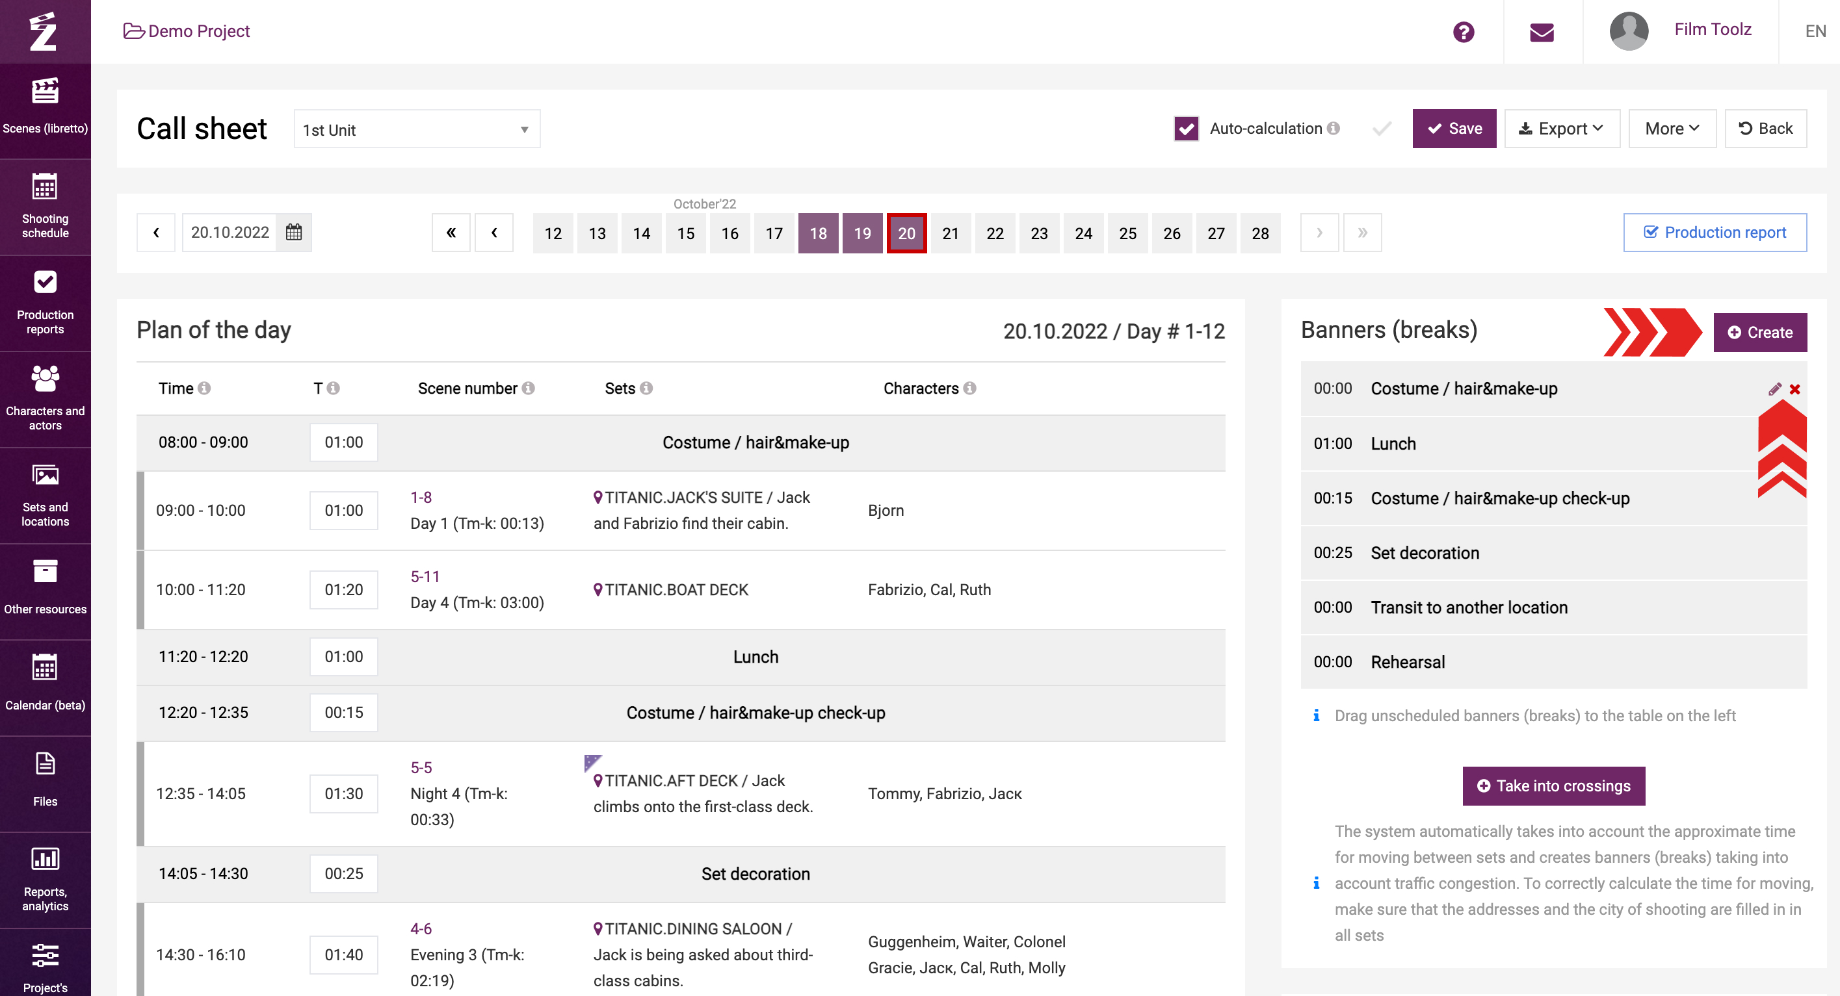This screenshot has height=996, width=1840.
Task: Show the Scene number column info icon
Action: [528, 388]
